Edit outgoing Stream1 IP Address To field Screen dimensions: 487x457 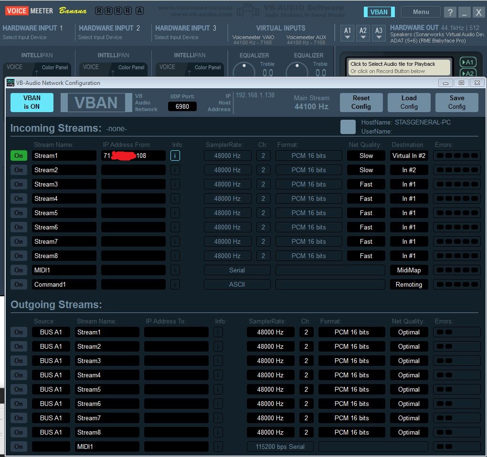click(x=176, y=332)
